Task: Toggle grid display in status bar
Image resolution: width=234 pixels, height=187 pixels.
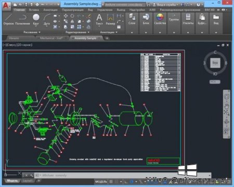Action: pos(111,181)
